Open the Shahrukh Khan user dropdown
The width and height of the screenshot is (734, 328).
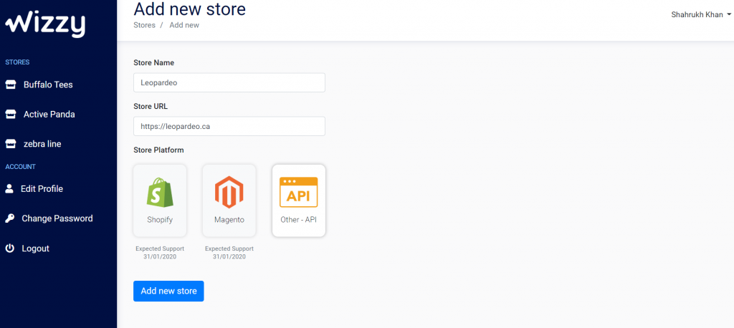click(701, 14)
